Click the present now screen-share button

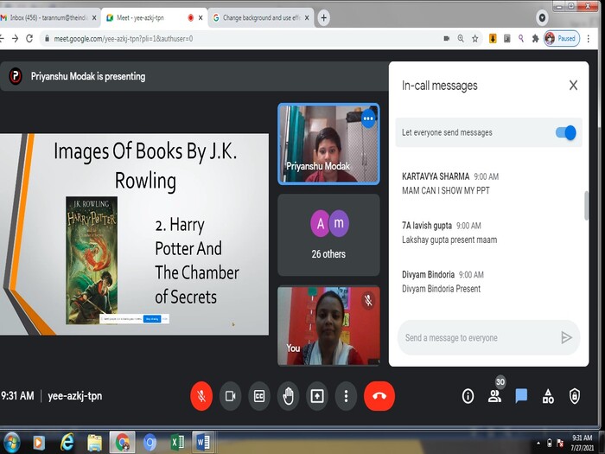317,396
